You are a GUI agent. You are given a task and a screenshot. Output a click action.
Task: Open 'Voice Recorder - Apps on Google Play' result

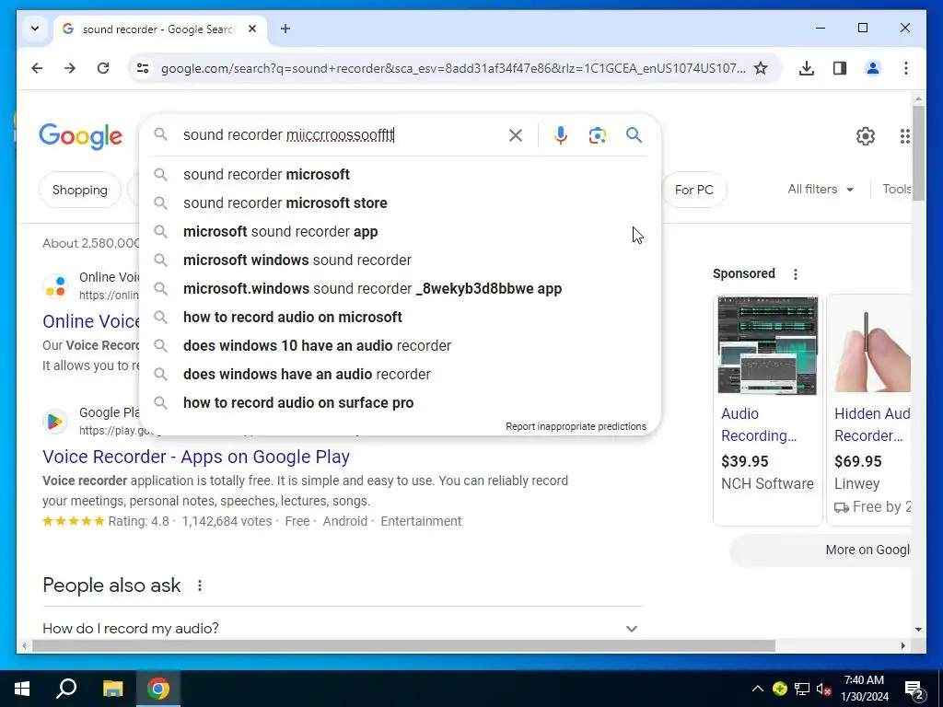(196, 457)
